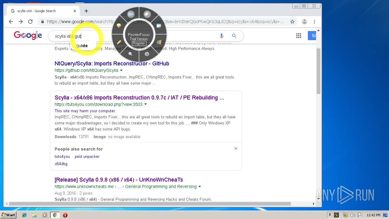The image size is (389, 219).
Task: Click the blue search magnifier button
Action: (x=234, y=36)
